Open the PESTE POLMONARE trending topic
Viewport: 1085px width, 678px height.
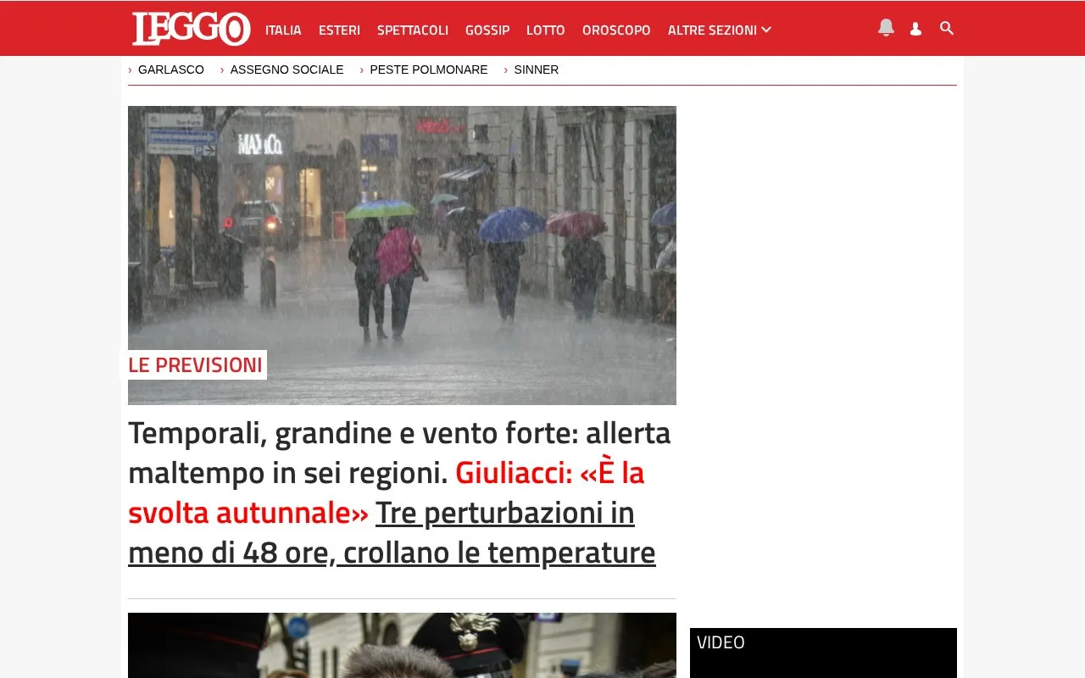coord(429,69)
